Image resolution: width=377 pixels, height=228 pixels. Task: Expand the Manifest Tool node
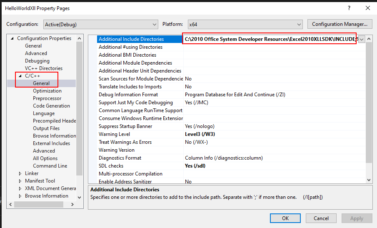pos(20,181)
